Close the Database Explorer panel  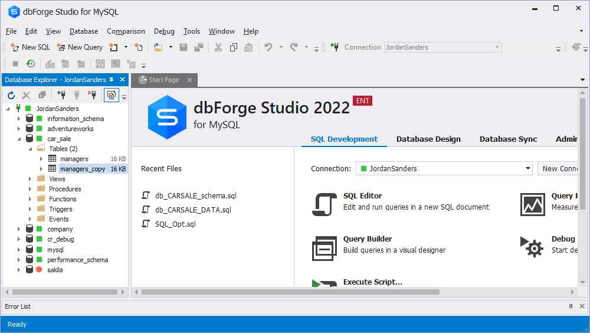point(122,80)
